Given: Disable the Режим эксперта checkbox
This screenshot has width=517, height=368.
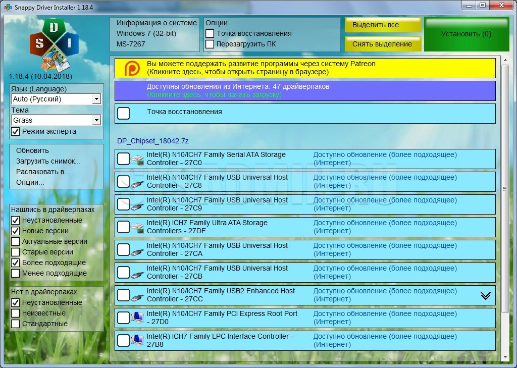Looking at the screenshot, I should click(16, 132).
